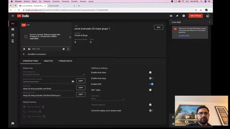The height and width of the screenshot is (129, 230).
Task: Open the account avatar in YouTube Studio
Action: (x=208, y=16)
